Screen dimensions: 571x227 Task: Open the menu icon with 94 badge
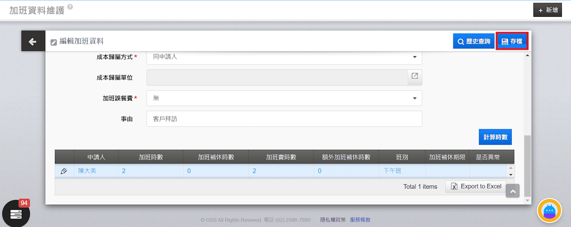(16, 214)
